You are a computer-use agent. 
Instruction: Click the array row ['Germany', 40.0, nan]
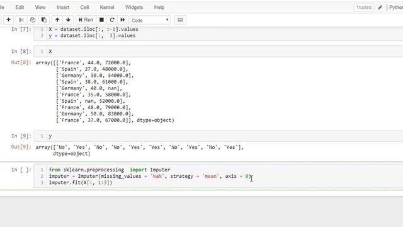89,88
